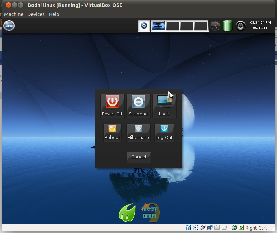The image size is (277, 233).
Task: Select Suspend in the shutdown dialog
Action: click(x=138, y=105)
